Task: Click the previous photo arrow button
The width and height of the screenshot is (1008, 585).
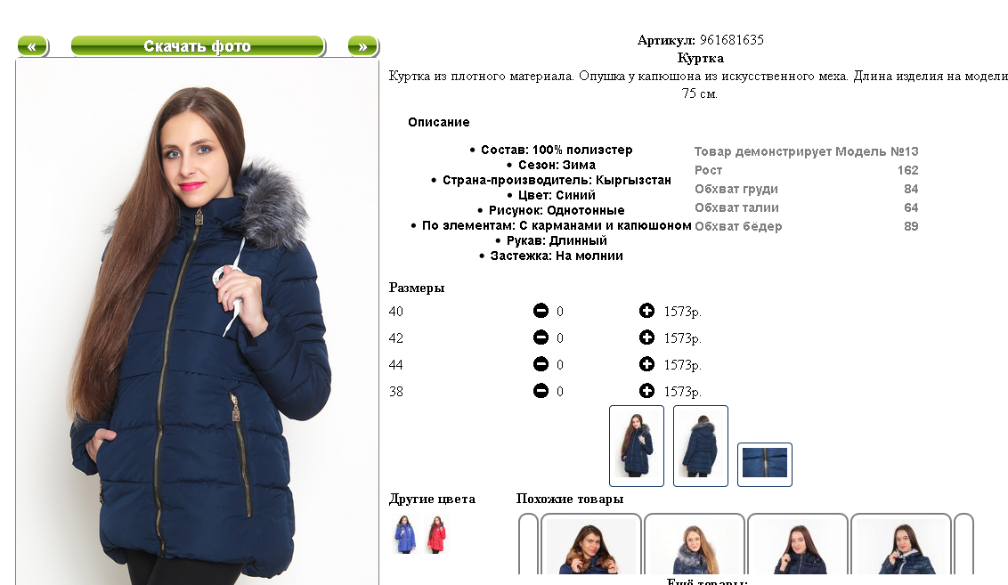Action: pyautogui.click(x=32, y=46)
